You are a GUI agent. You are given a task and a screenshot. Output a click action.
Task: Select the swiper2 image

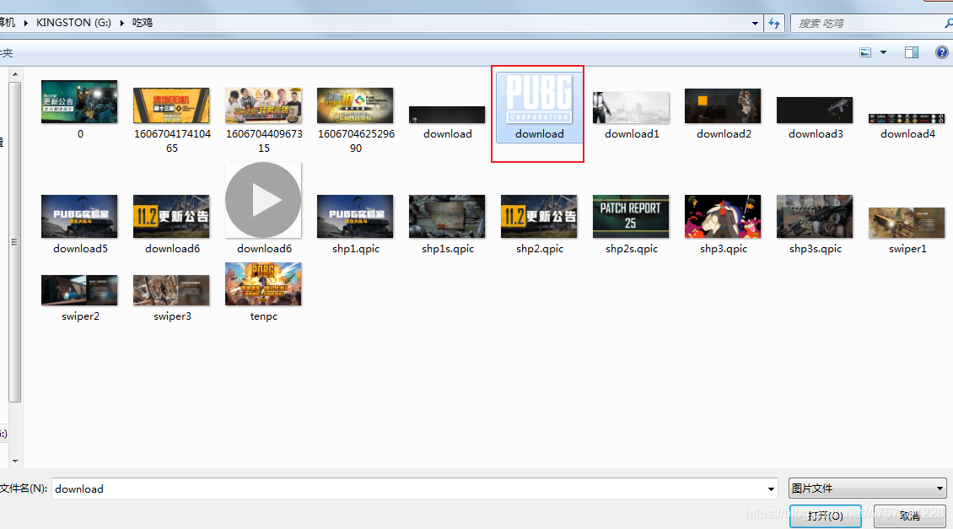tap(79, 299)
